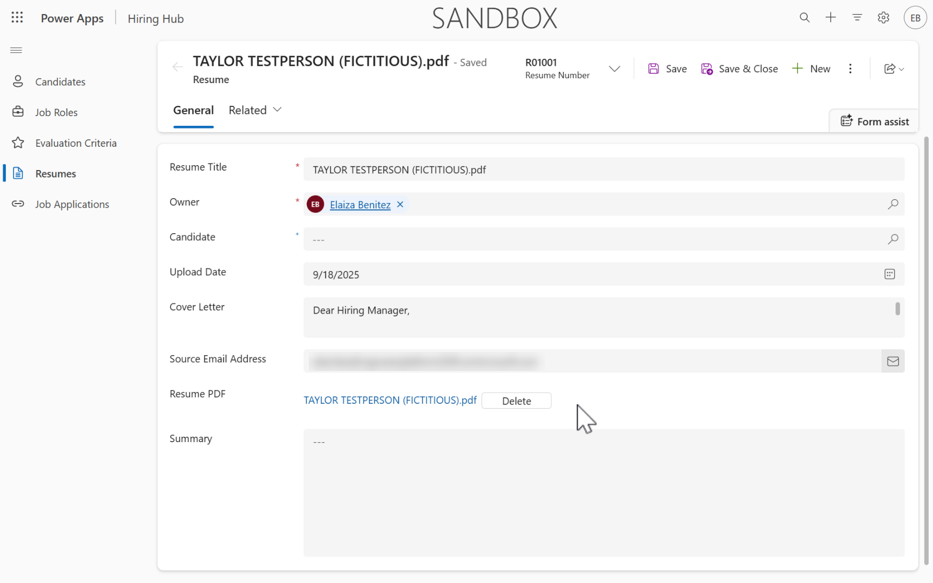The image size is (933, 583).
Task: Click the Cover Letter scrollbar thumb
Action: coord(897,309)
